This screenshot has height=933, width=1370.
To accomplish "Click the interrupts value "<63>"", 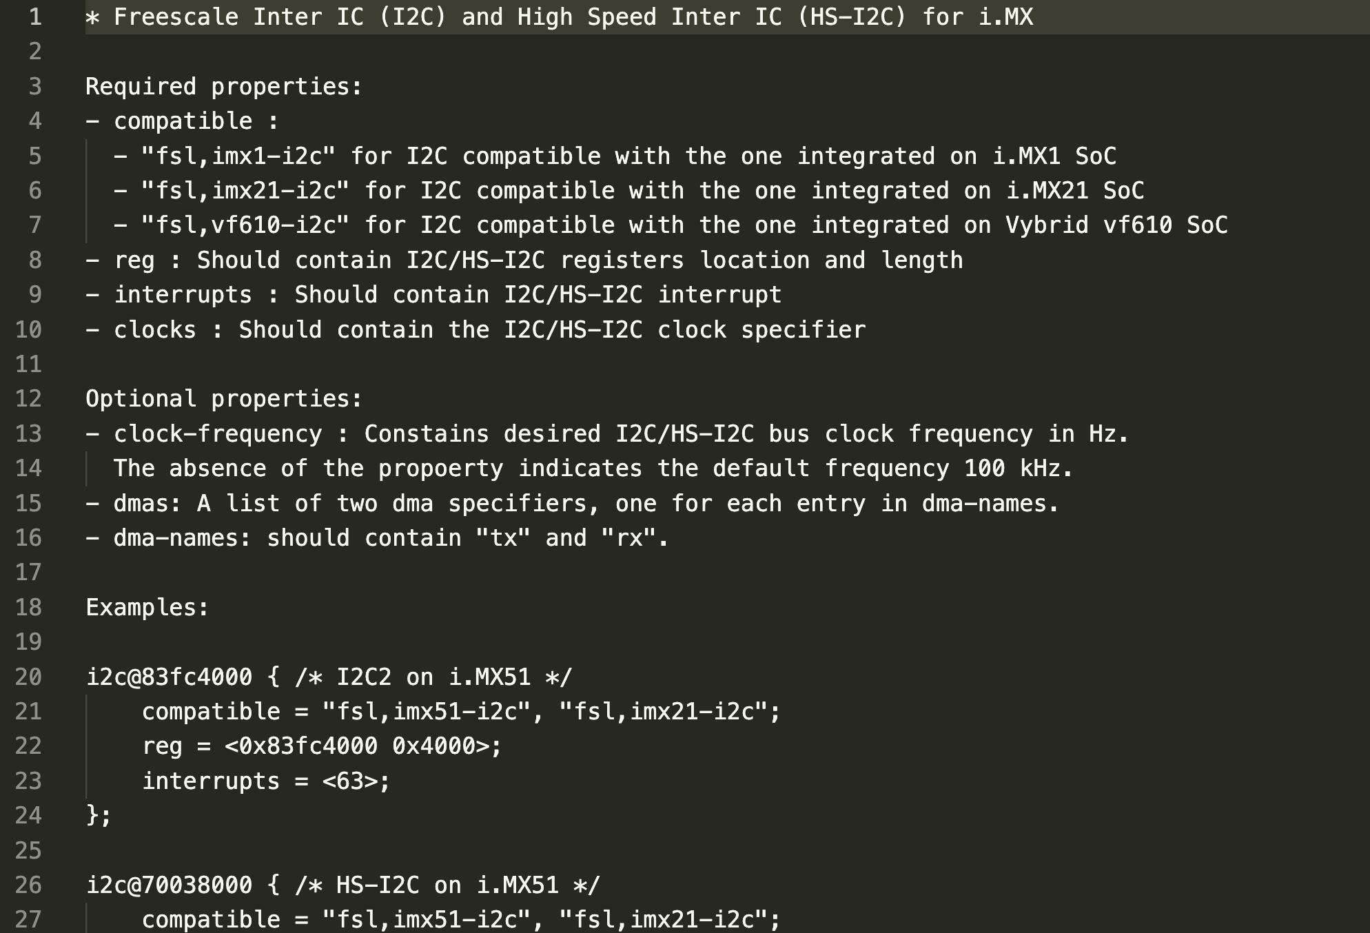I will [356, 781].
